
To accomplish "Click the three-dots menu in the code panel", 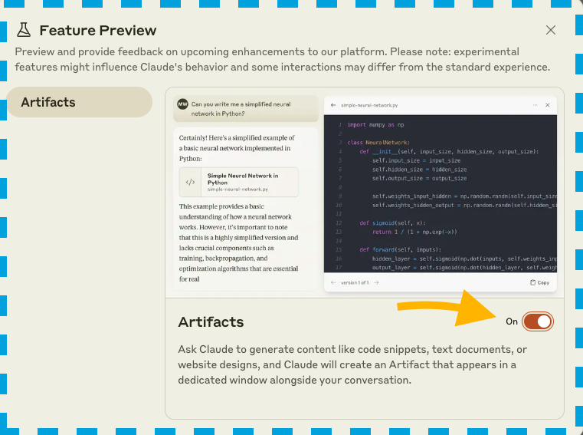I will pos(535,104).
